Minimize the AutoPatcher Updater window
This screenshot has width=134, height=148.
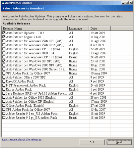click(123, 3)
